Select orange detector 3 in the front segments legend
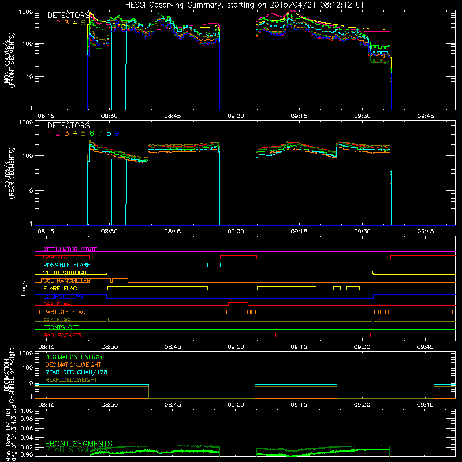The image size is (462, 462). coord(66,23)
